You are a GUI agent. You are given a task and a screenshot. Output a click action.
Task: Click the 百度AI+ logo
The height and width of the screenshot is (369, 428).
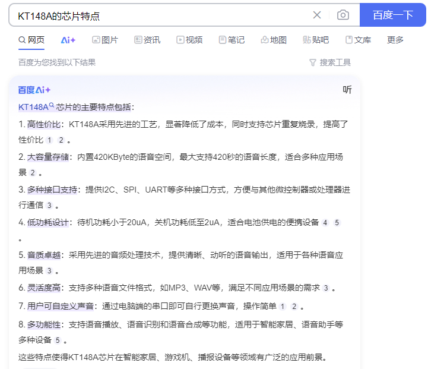[x=34, y=90]
